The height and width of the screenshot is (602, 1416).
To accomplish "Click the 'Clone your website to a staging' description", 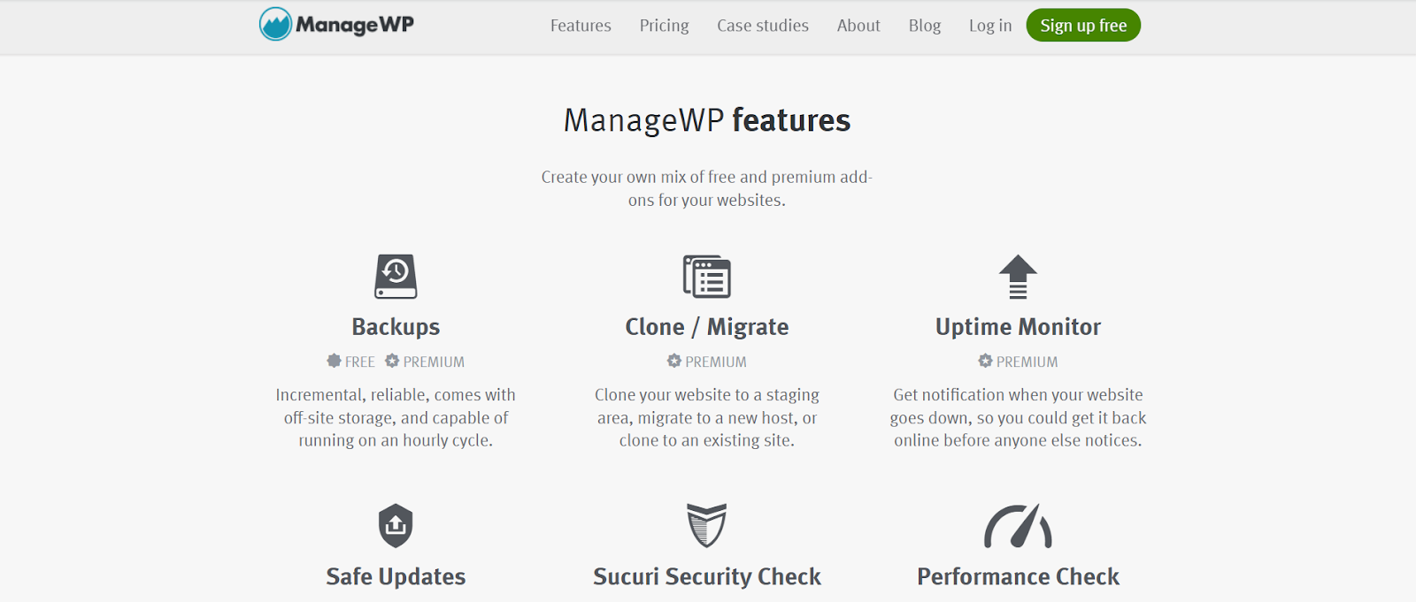I will tap(706, 417).
